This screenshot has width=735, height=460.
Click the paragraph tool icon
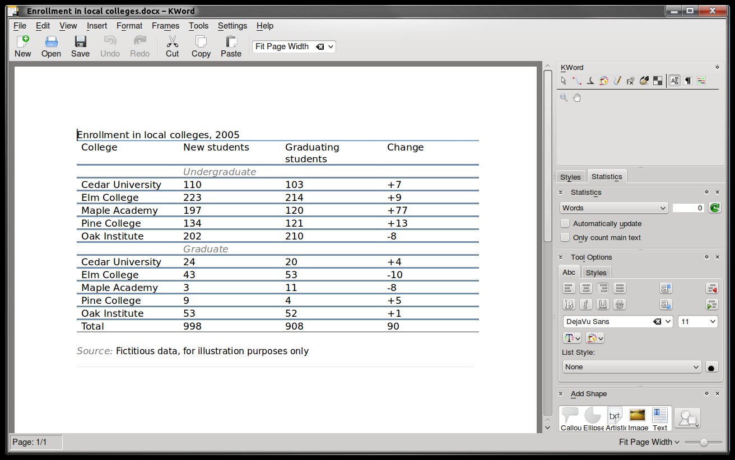[688, 81]
